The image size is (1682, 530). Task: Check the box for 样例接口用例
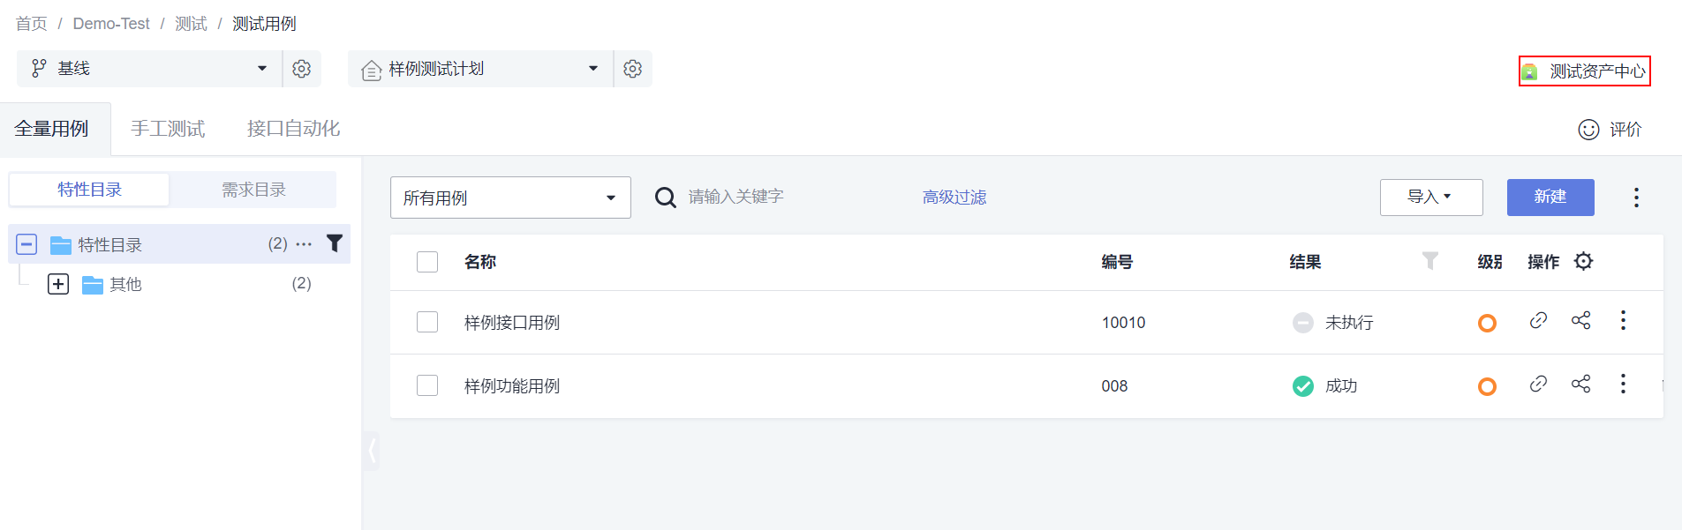point(427,322)
